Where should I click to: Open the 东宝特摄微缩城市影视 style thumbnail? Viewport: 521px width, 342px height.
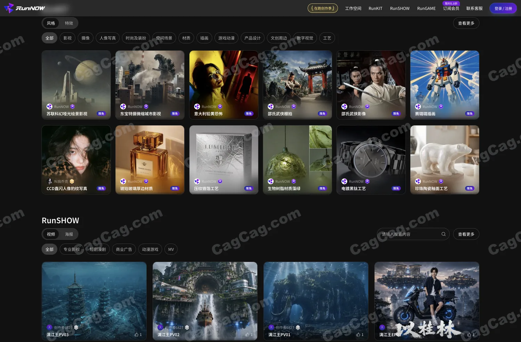click(150, 85)
